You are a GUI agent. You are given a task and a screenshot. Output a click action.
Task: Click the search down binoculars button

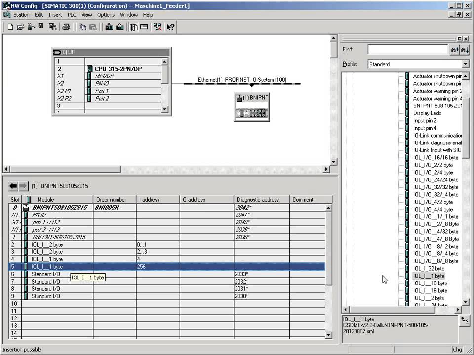(465, 50)
